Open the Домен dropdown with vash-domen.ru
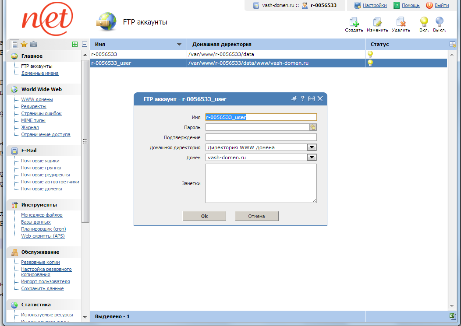This screenshot has width=461, height=326. tap(312, 158)
